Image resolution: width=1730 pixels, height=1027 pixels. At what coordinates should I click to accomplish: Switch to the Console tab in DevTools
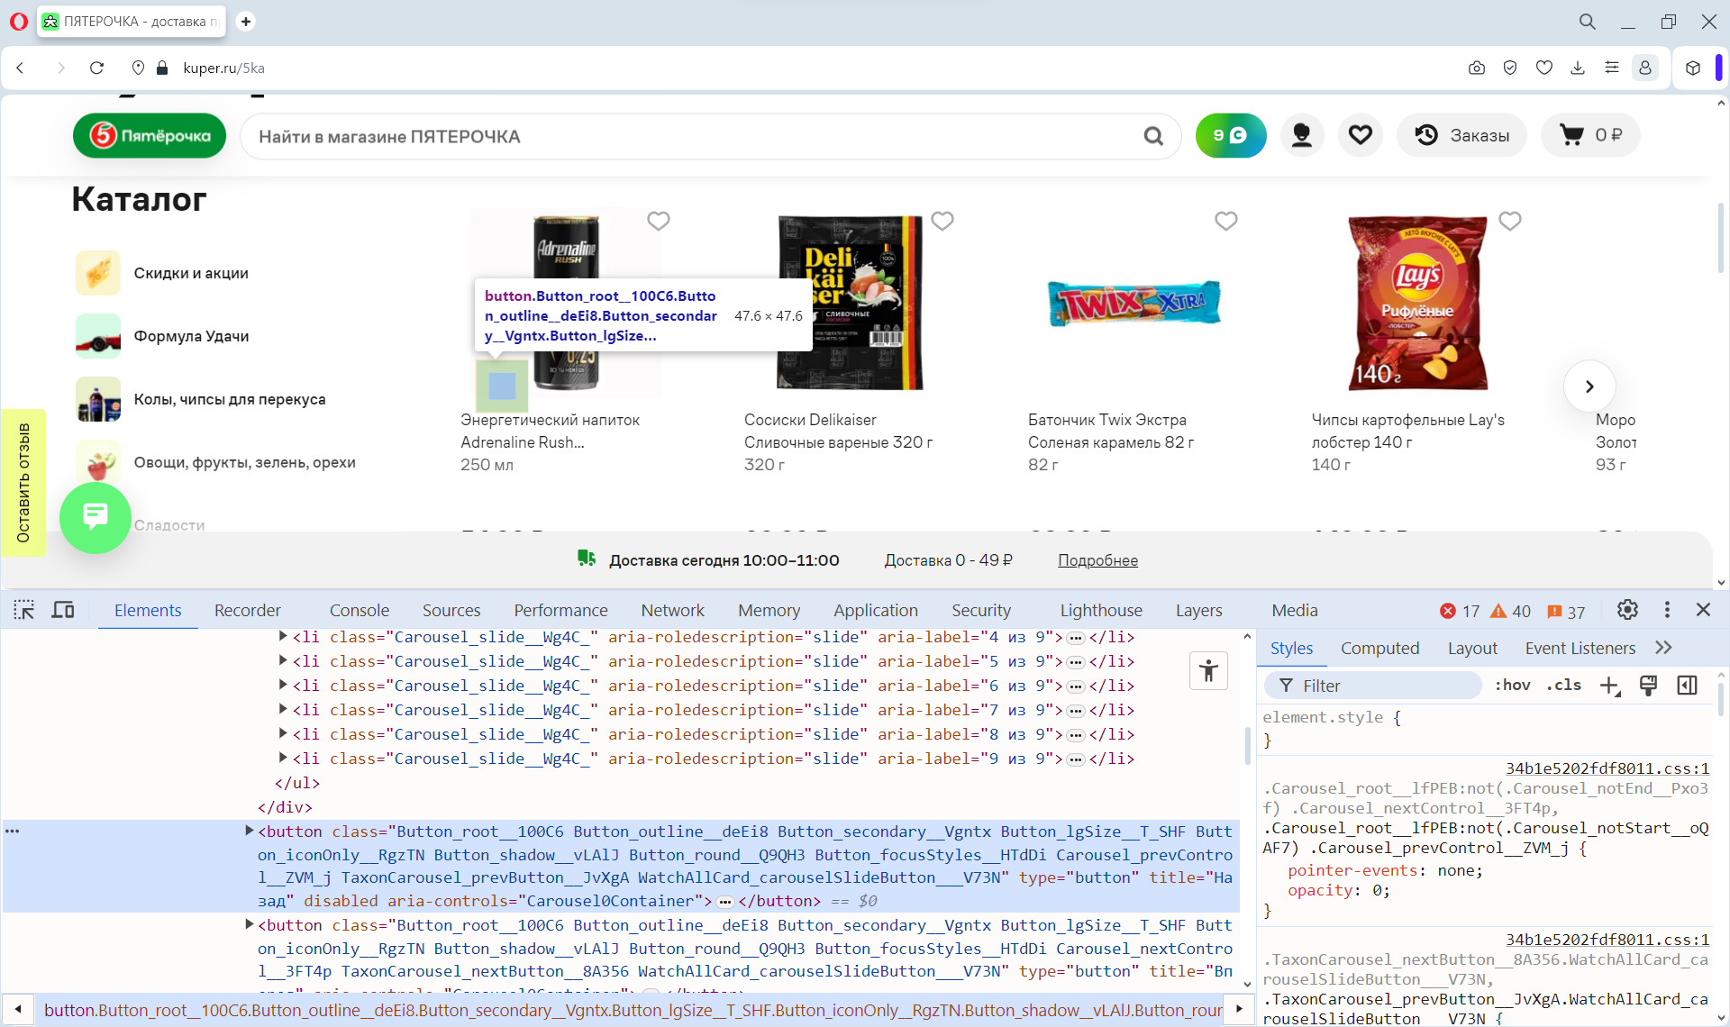pos(360,610)
